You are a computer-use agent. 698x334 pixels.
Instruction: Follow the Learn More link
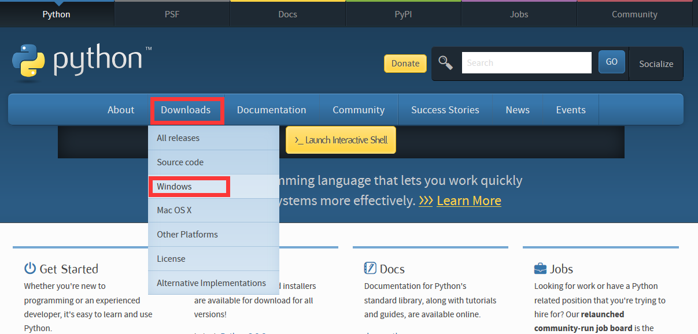click(469, 201)
